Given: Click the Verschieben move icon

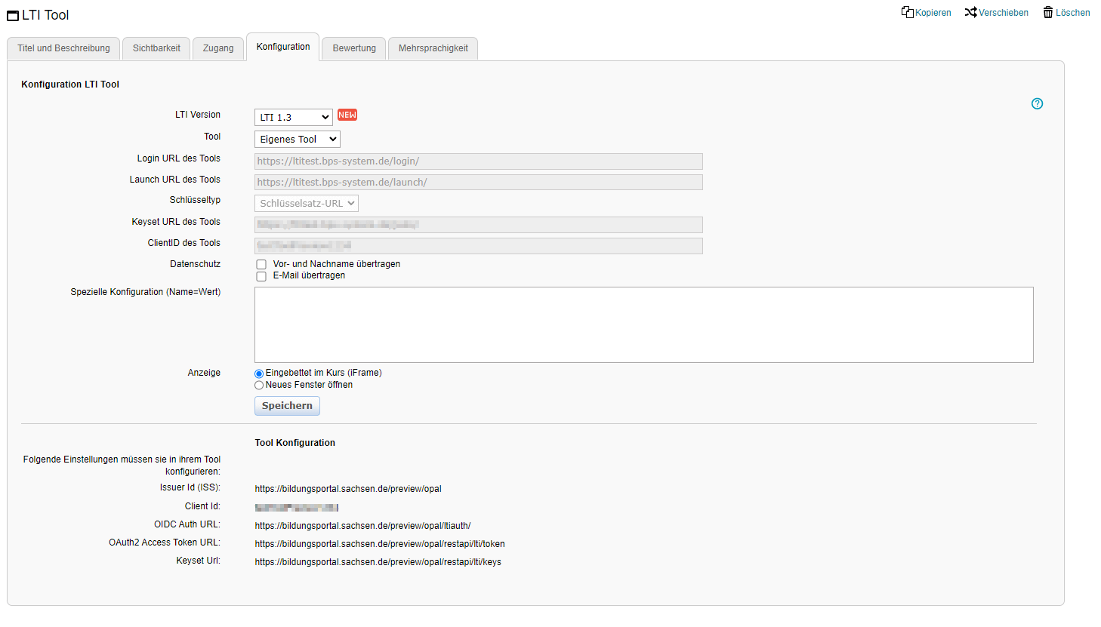Looking at the screenshot, I should (x=970, y=12).
